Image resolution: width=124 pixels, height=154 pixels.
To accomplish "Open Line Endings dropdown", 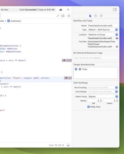I will pos(103,91).
